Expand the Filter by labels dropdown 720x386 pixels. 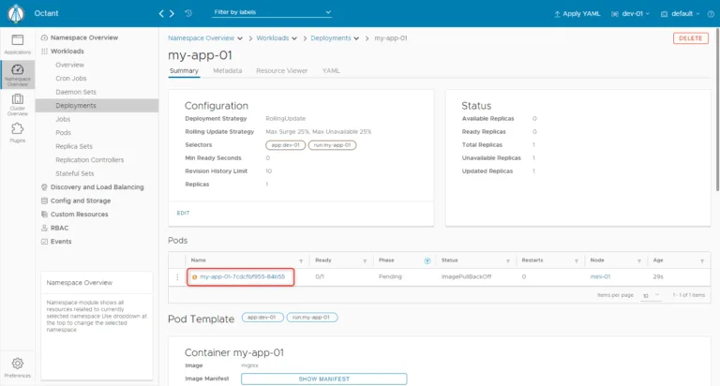pyautogui.click(x=271, y=12)
